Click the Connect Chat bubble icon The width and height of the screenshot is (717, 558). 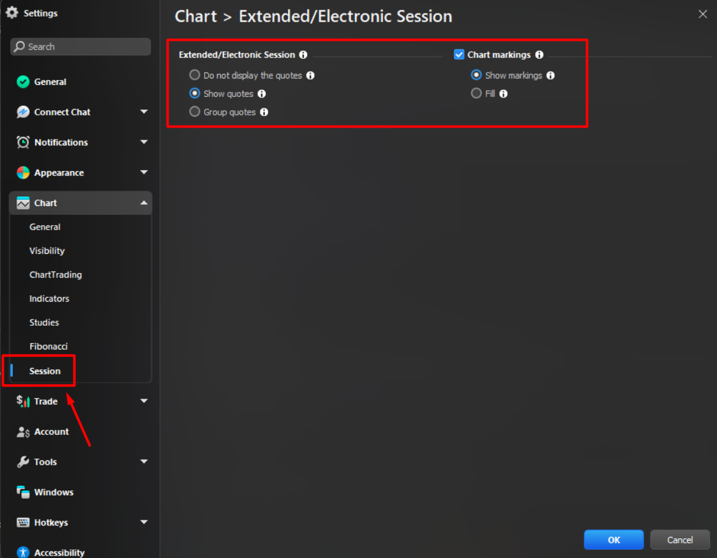[23, 112]
